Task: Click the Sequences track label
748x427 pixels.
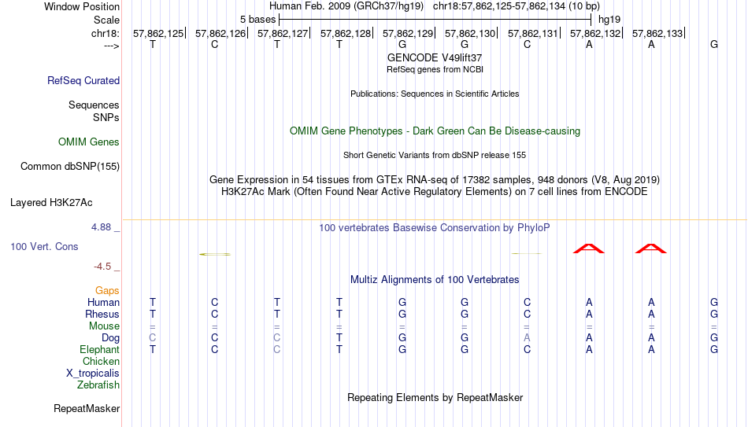Action: (x=94, y=105)
